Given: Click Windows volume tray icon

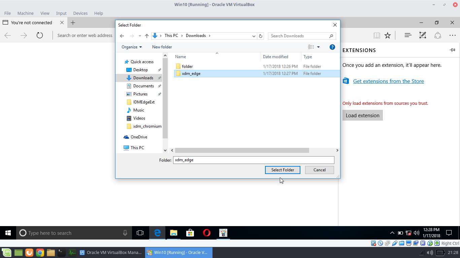Looking at the screenshot, I should (416, 233).
